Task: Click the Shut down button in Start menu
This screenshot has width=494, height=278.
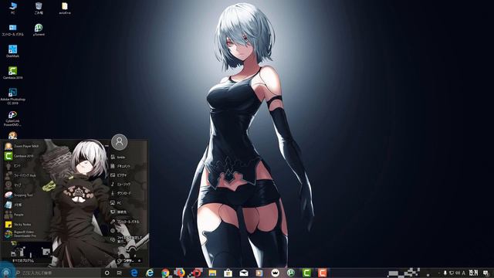Action: (126, 261)
